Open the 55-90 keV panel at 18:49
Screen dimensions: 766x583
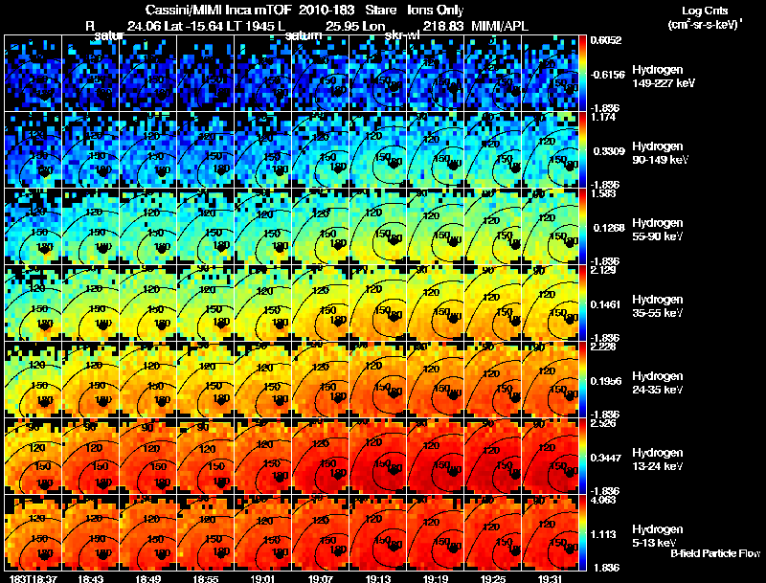[148, 227]
